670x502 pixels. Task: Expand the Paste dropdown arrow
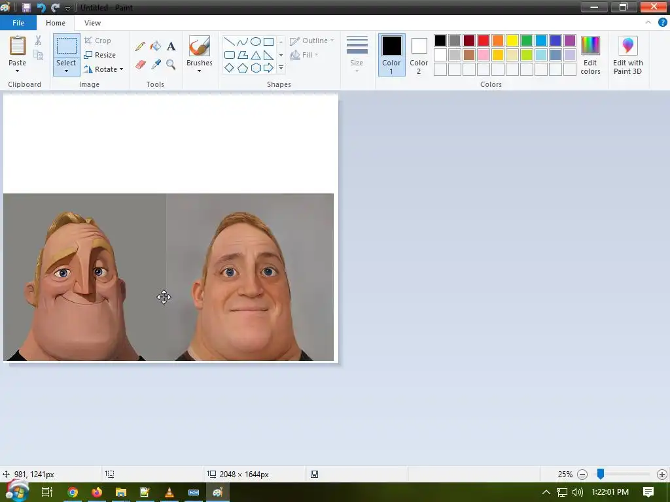click(x=18, y=71)
